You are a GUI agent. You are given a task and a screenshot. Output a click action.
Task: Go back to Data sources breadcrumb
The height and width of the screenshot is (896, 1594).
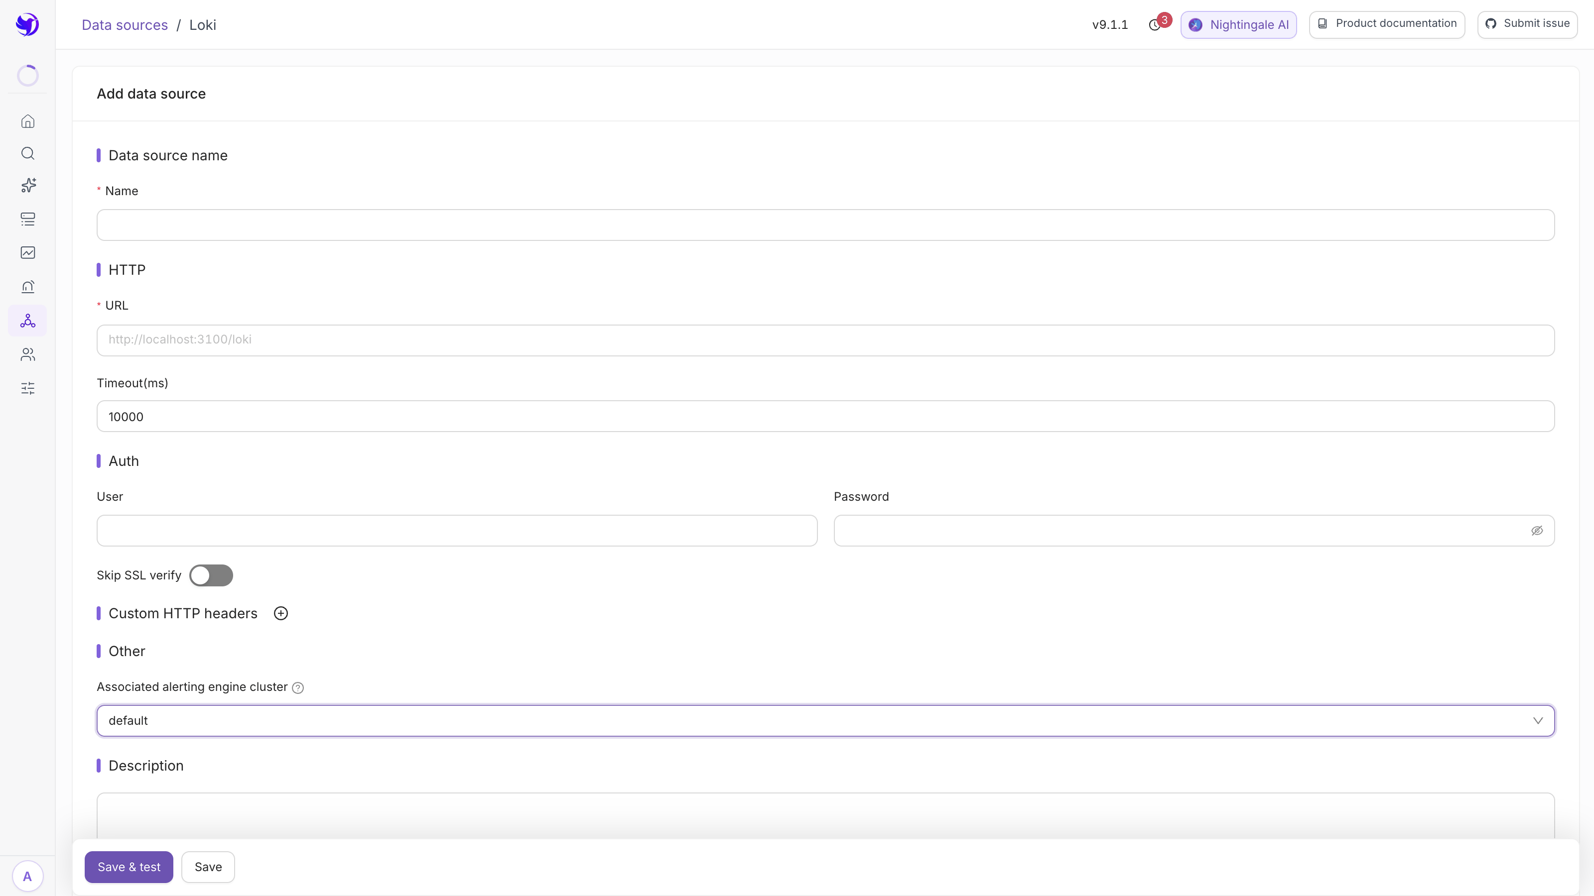click(125, 25)
